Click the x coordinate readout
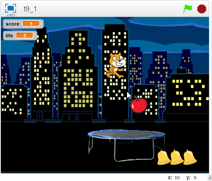The width and height of the screenshot is (212, 181). [x=174, y=178]
